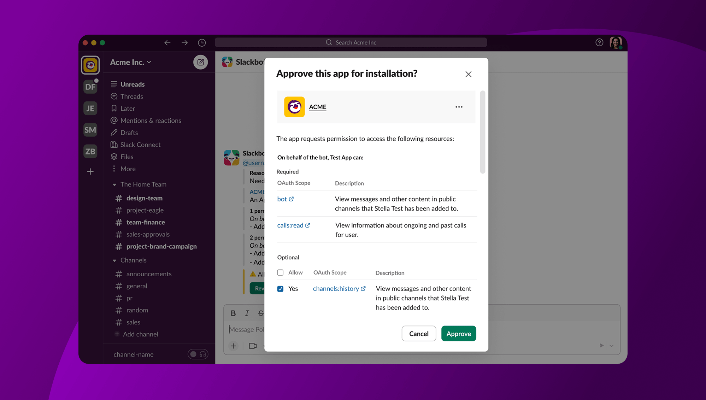This screenshot has width=706, height=400.
Task: Open the help question mark icon
Action: pyautogui.click(x=599, y=42)
